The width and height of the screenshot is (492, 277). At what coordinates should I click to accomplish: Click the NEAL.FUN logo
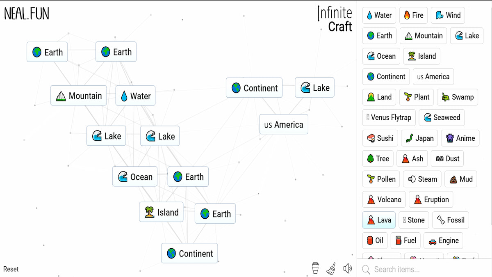(x=26, y=14)
